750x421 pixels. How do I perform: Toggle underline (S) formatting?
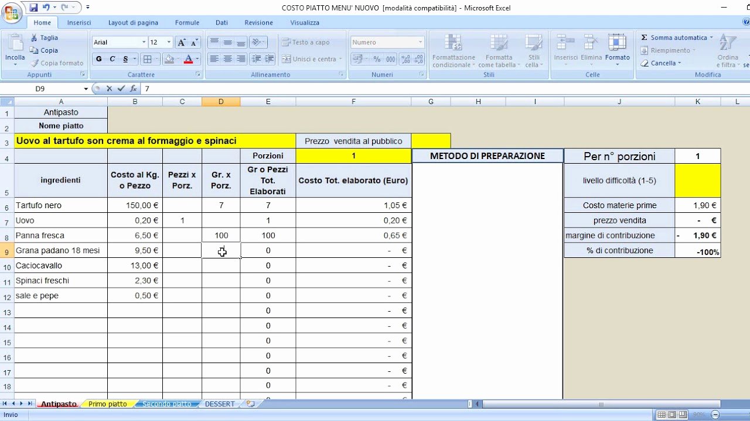click(x=127, y=59)
